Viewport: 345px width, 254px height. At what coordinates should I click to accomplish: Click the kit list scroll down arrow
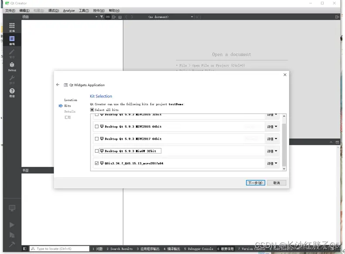[284, 169]
